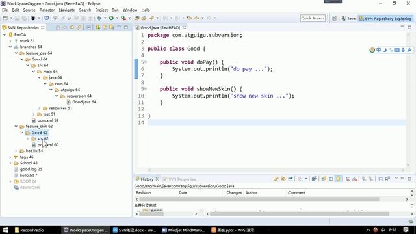Switch to the SVN Properties tab
This screenshot has width=416, height=234.
(x=179, y=179)
